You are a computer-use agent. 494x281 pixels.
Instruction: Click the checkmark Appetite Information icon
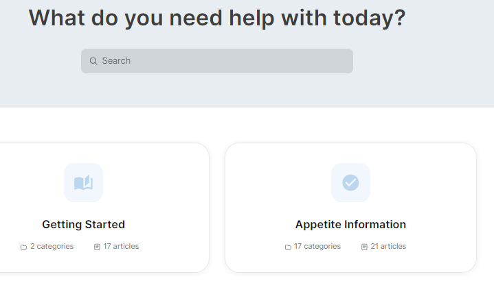coord(350,182)
